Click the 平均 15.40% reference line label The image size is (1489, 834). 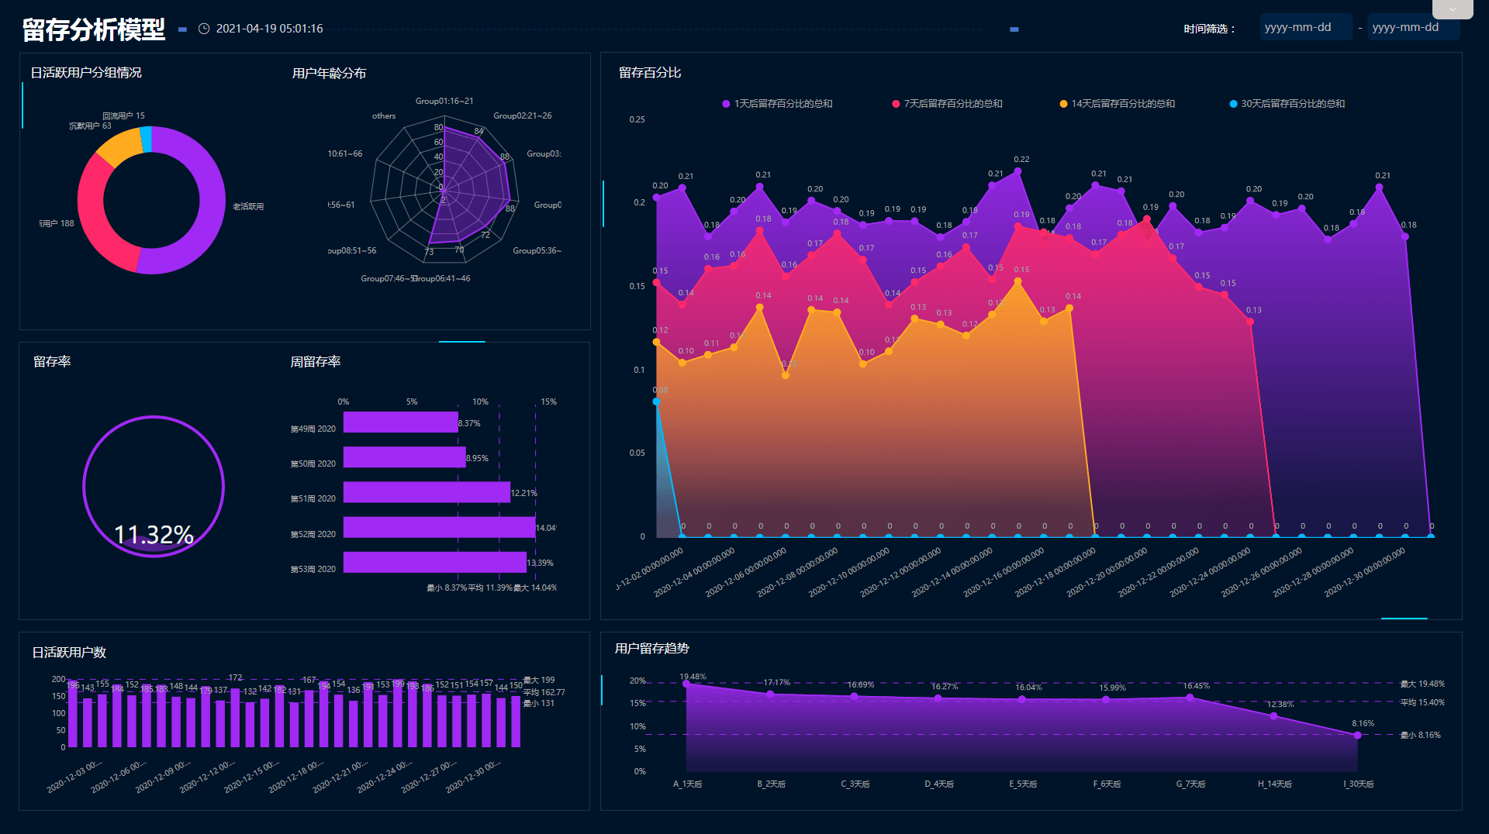pos(1422,703)
